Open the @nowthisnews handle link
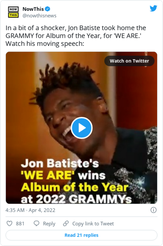This screenshot has height=246, width=163. coord(39,16)
